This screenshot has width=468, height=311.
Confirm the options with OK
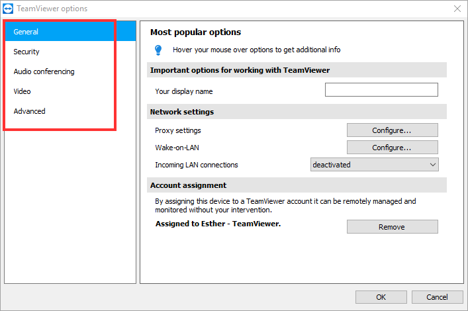381,297
